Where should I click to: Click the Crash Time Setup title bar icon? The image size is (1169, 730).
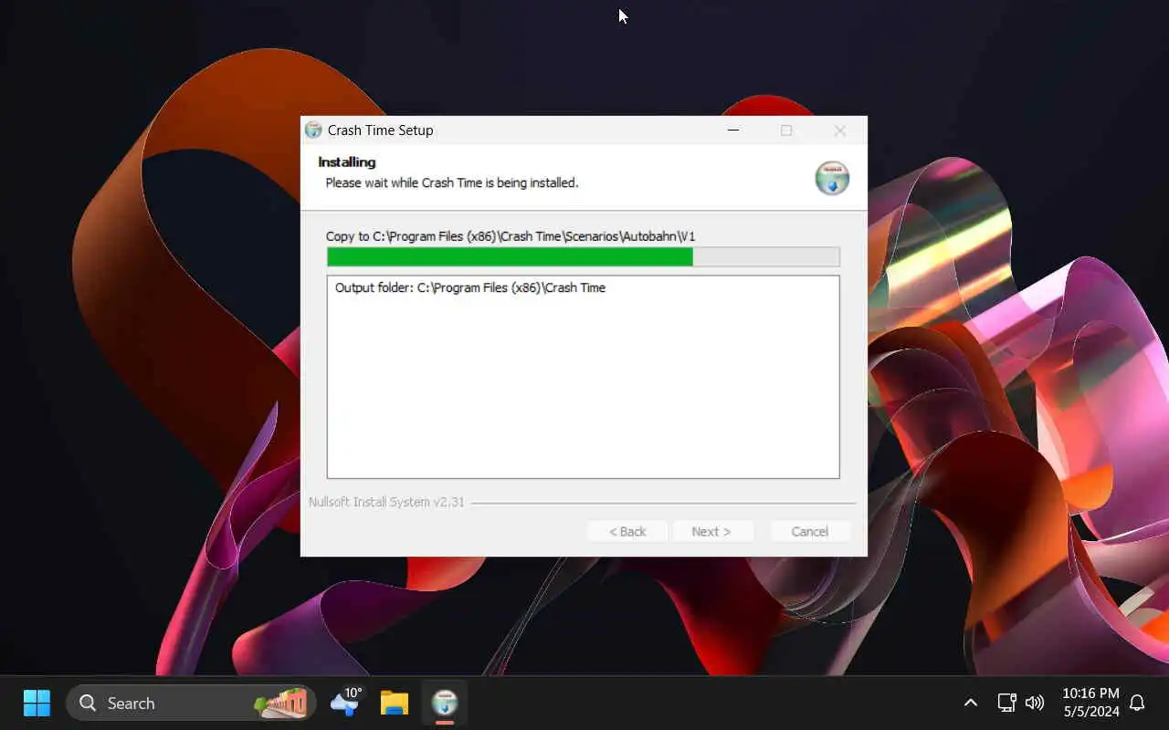[313, 130]
